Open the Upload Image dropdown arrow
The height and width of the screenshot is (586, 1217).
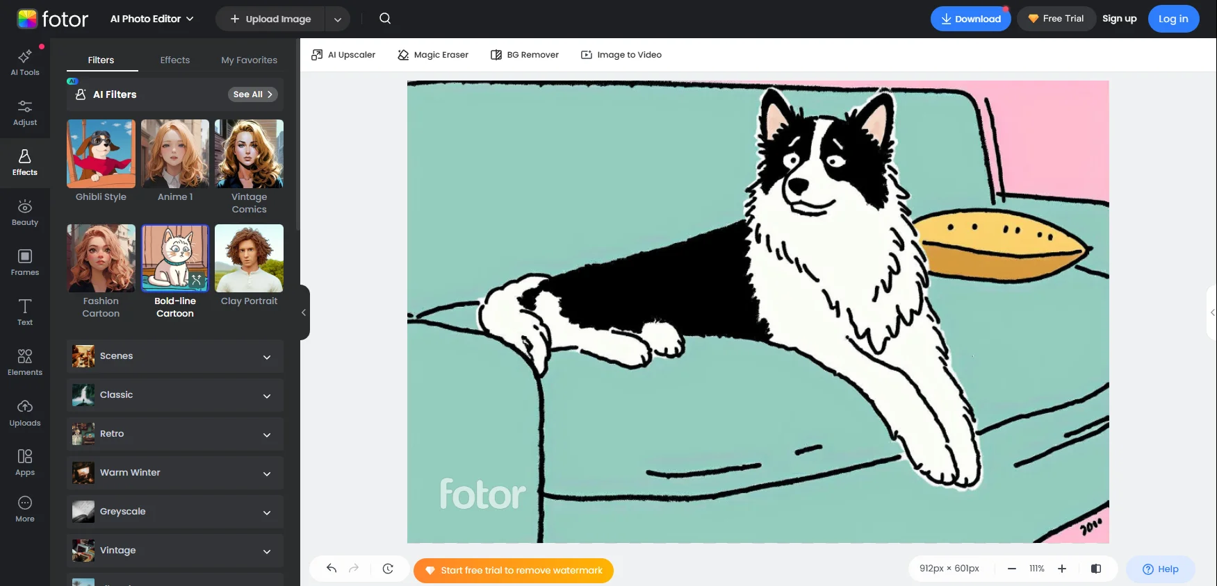click(338, 19)
